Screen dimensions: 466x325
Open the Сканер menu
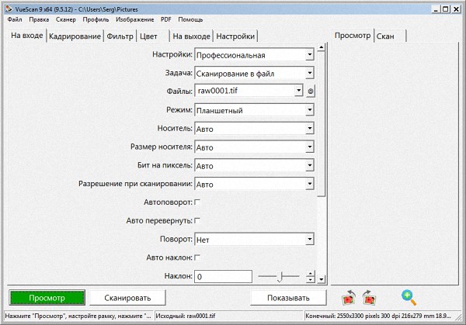tap(66, 19)
